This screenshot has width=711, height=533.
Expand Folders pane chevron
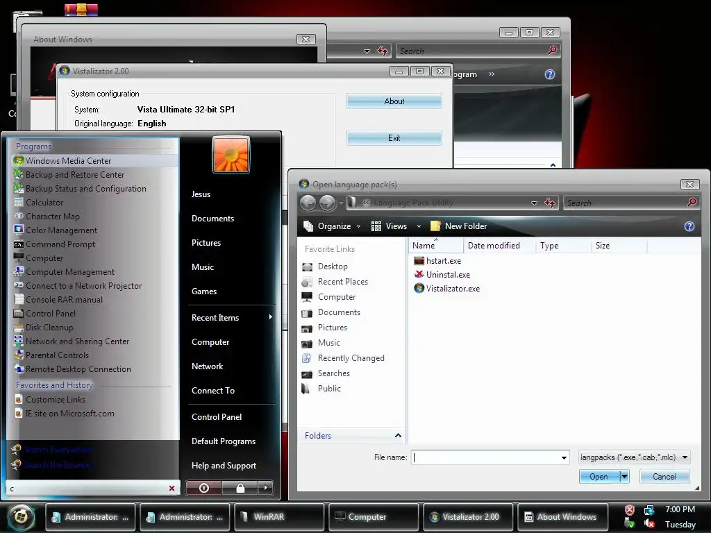point(398,436)
